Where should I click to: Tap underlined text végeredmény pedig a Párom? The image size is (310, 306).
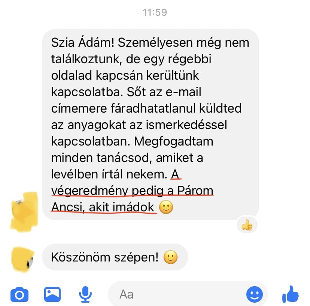click(132, 191)
